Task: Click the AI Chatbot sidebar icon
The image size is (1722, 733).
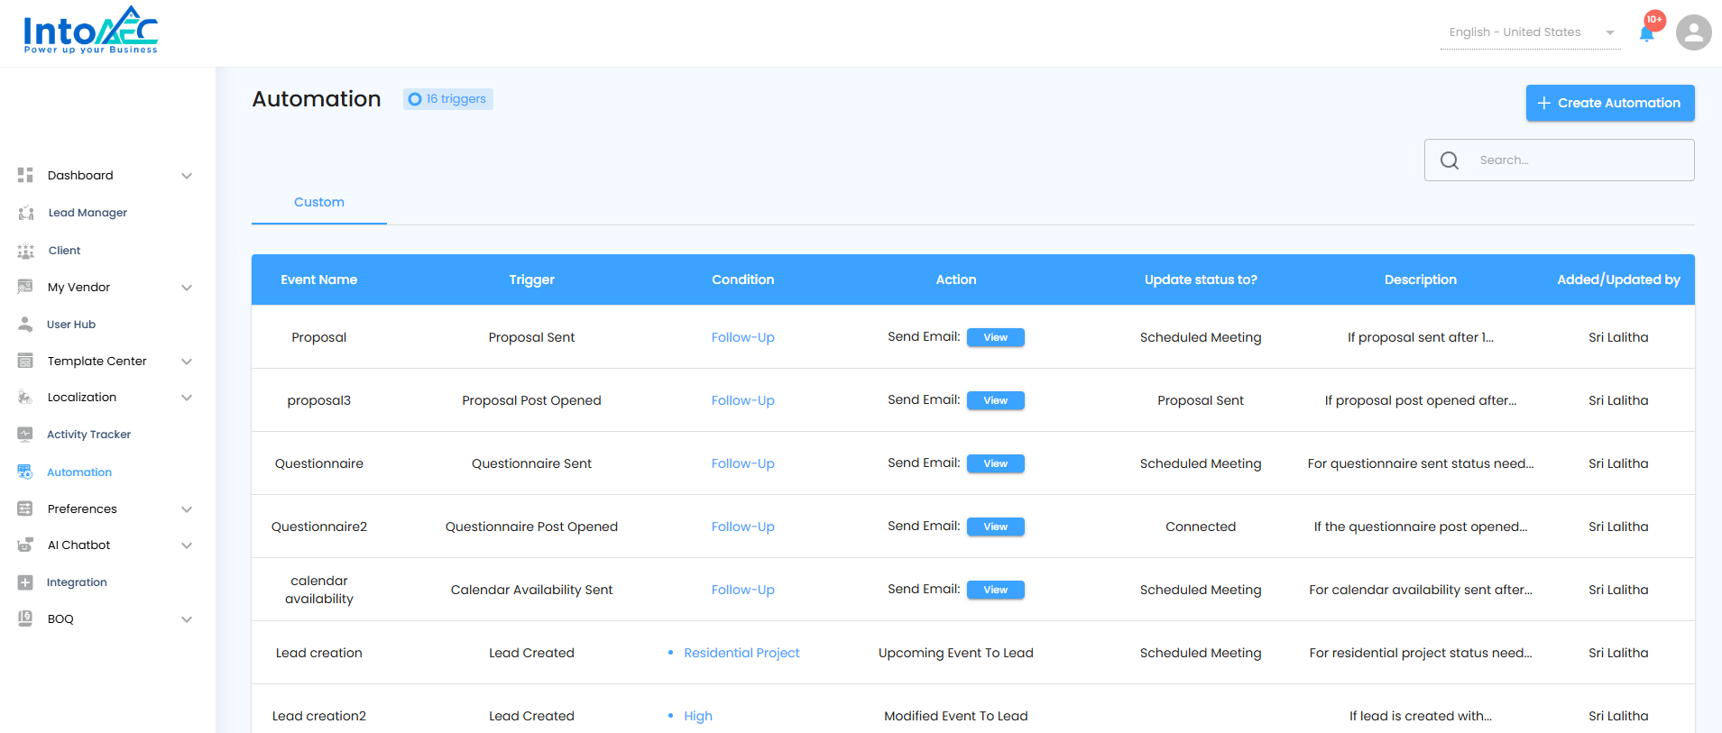Action: 25,545
